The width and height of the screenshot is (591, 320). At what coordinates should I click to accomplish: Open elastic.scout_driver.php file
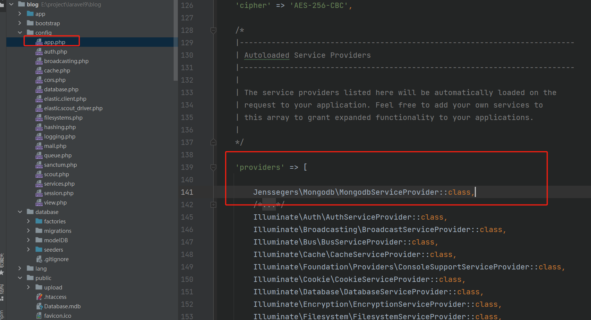point(73,108)
